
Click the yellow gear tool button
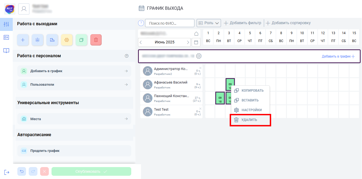tap(67, 40)
